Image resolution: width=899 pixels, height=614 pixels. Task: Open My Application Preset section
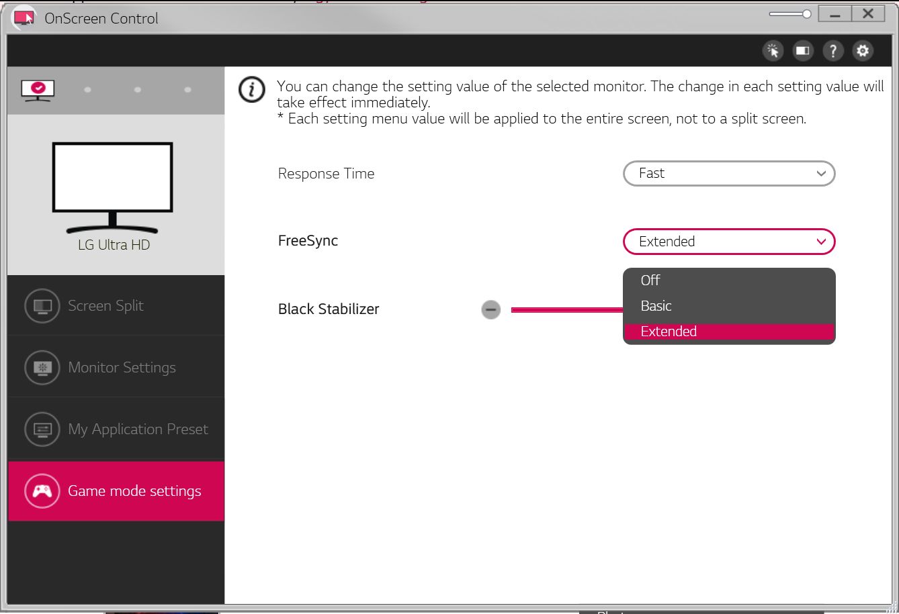(116, 429)
